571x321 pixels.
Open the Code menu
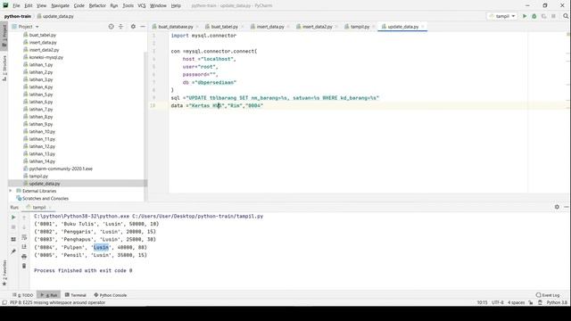click(79, 5)
